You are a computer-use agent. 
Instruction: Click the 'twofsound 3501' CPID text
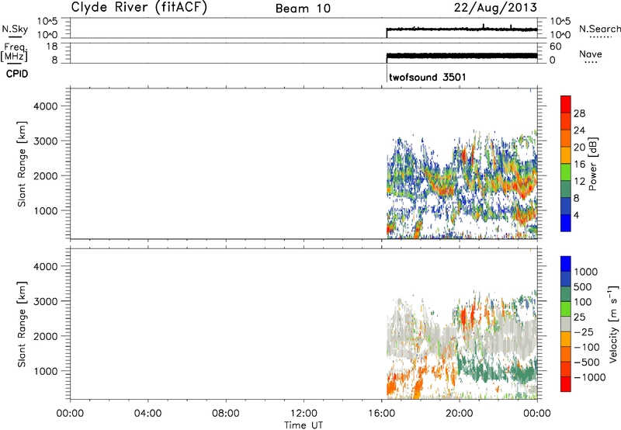428,77
